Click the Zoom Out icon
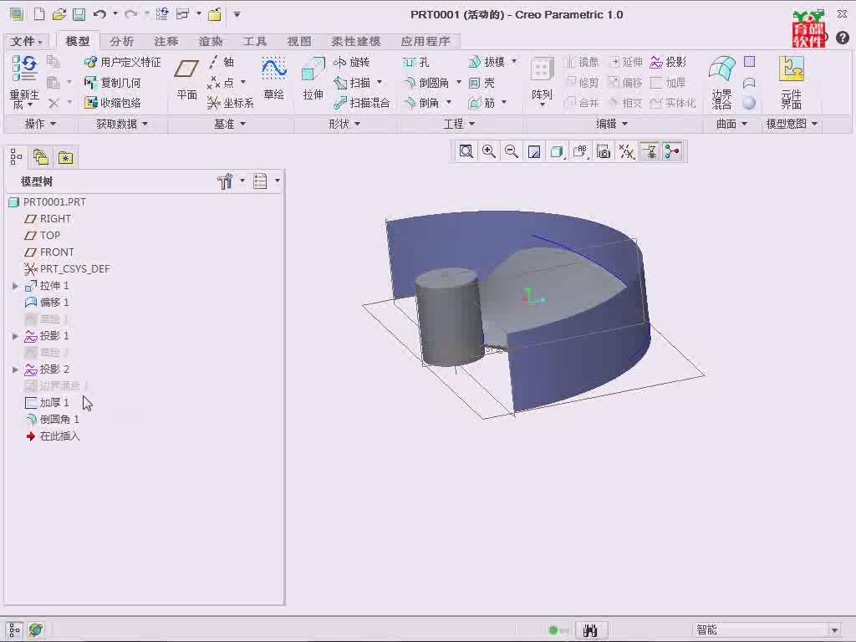 (x=512, y=151)
